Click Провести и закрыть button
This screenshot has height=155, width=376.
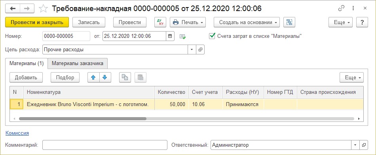point(37,22)
